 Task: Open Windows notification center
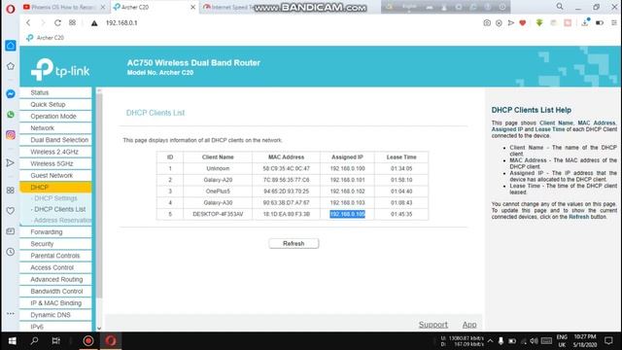click(x=608, y=340)
